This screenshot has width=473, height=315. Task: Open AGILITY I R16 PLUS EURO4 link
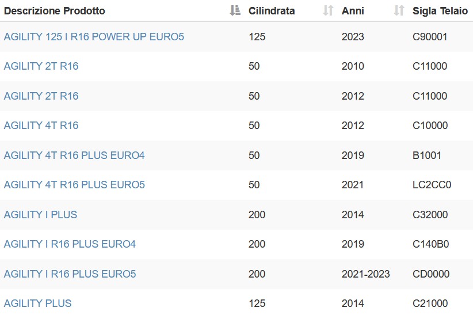pos(70,244)
